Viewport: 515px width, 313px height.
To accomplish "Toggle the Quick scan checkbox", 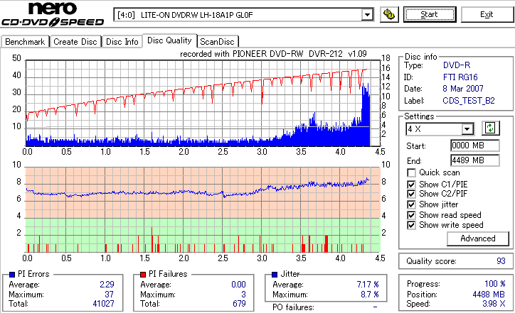I will [411, 172].
